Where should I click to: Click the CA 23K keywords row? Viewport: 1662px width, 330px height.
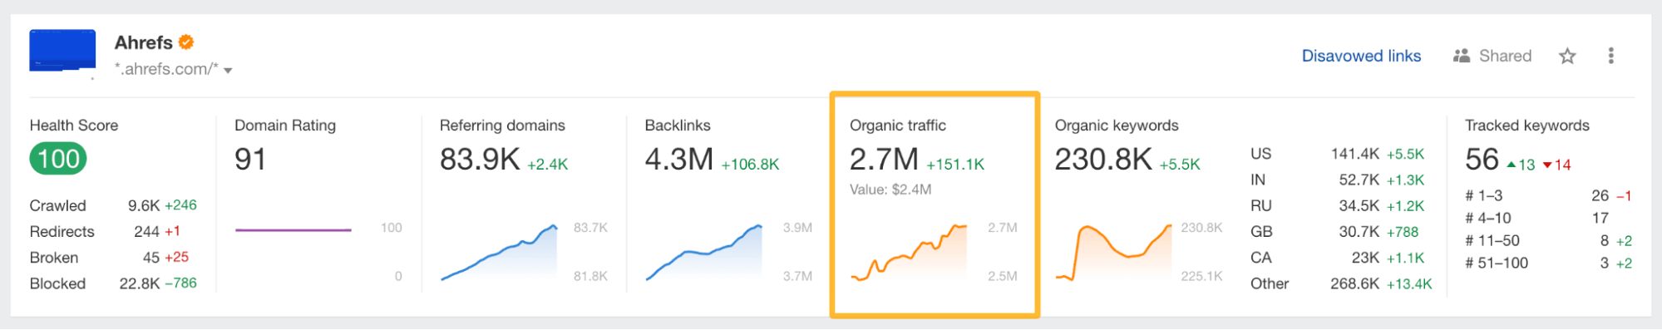click(x=1338, y=258)
